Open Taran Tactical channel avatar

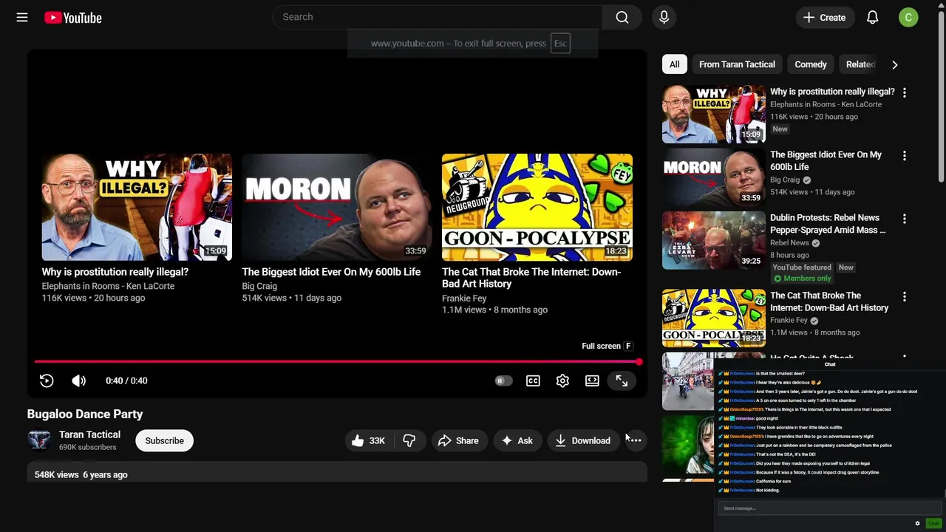pyautogui.click(x=38, y=440)
